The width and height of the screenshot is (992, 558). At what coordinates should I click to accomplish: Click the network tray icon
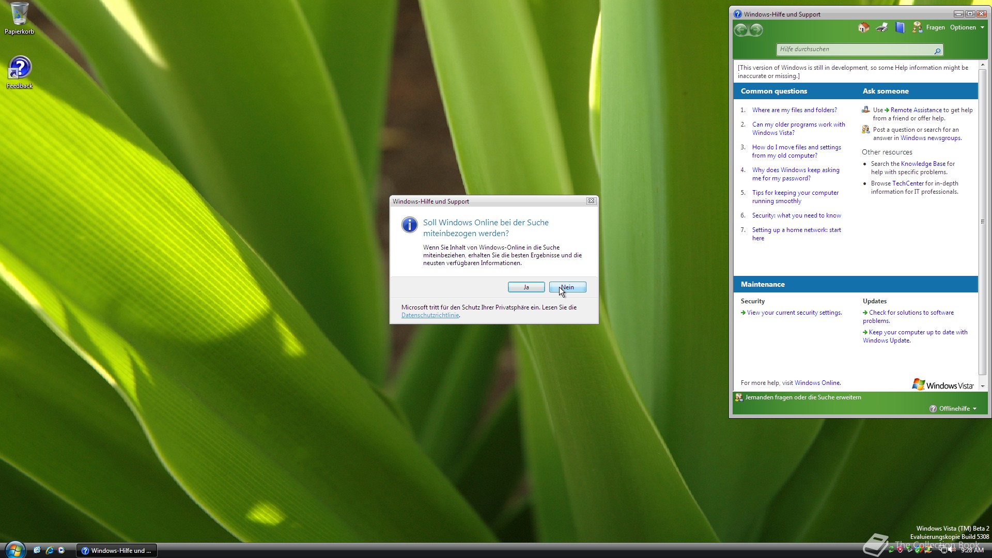point(943,550)
